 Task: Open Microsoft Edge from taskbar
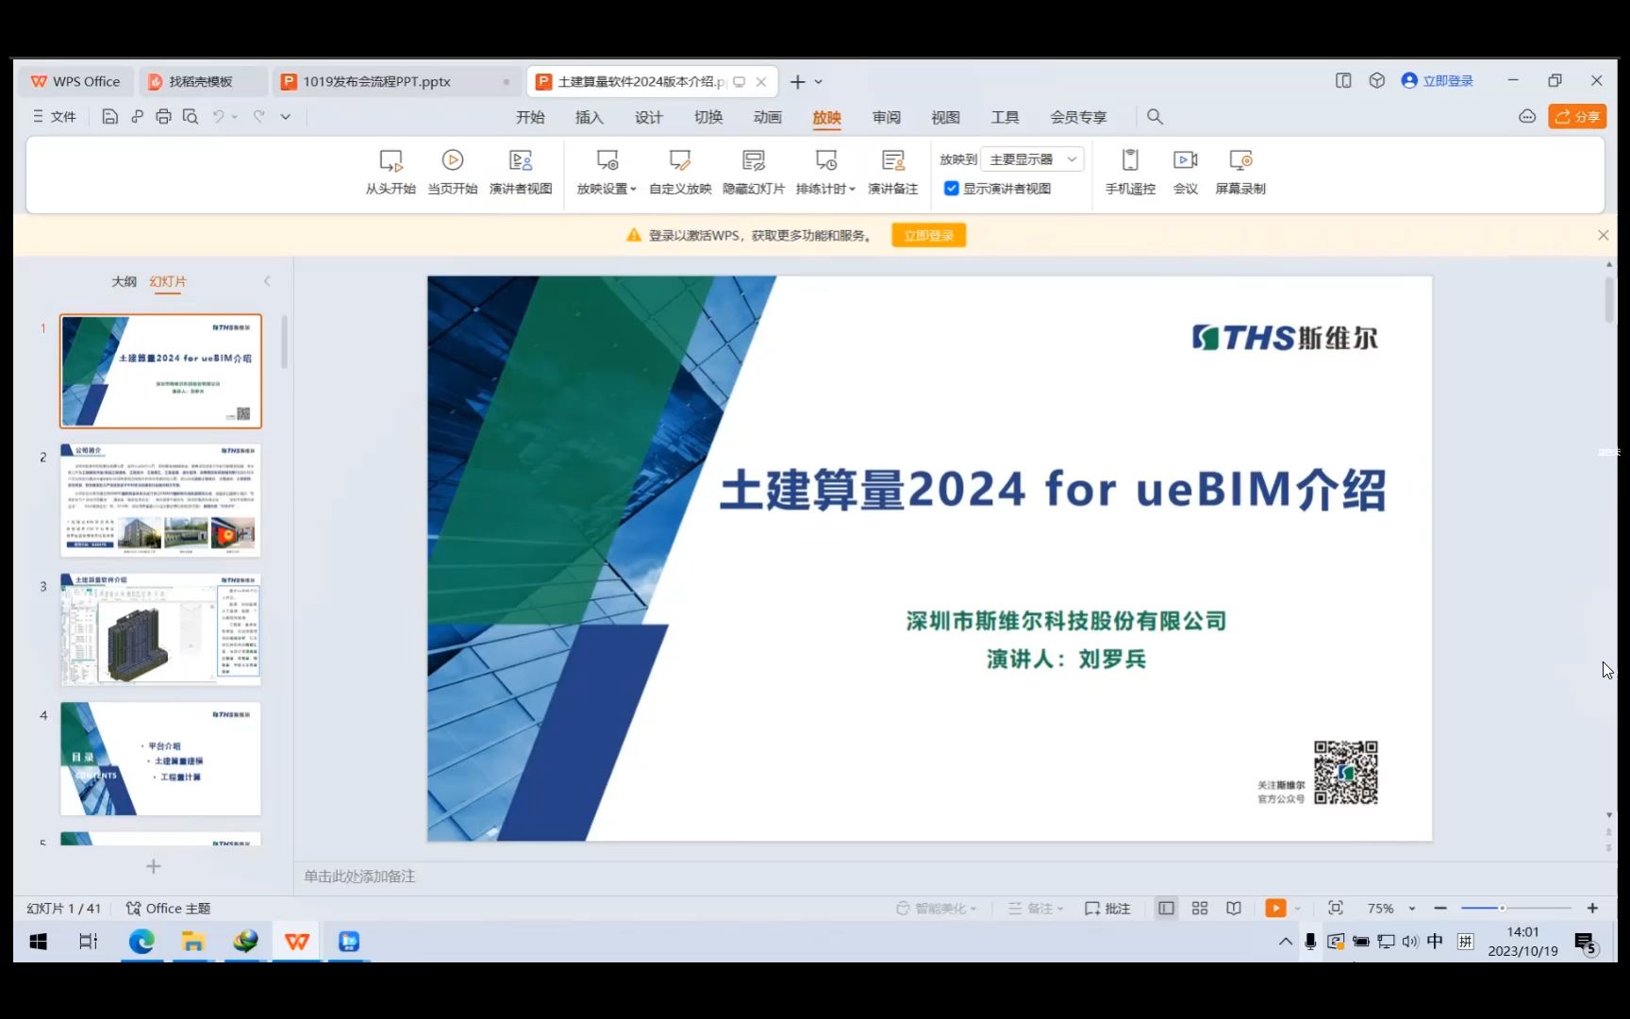141,941
